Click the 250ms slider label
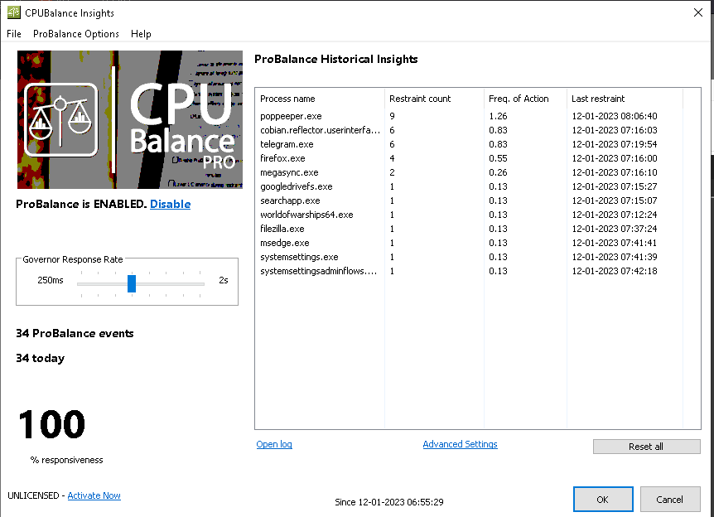Image resolution: width=714 pixels, height=517 pixels. (50, 280)
